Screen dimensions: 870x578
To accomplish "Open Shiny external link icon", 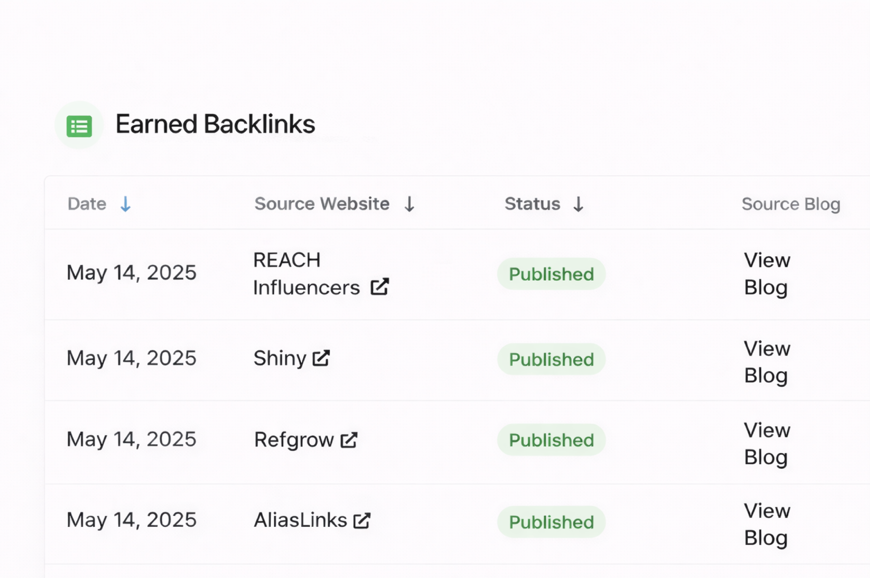I will (x=321, y=358).
